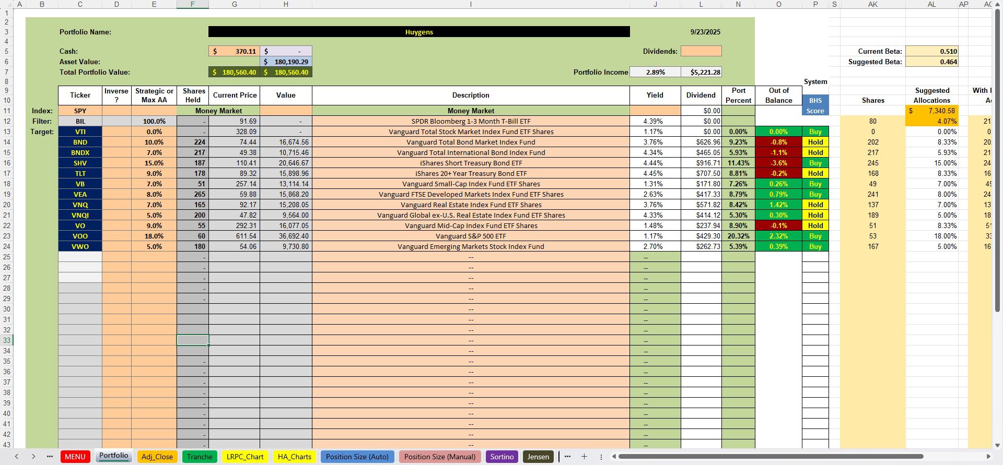Click the VOO out of balance 2.32% cell
1003x465 pixels.
(x=778, y=236)
